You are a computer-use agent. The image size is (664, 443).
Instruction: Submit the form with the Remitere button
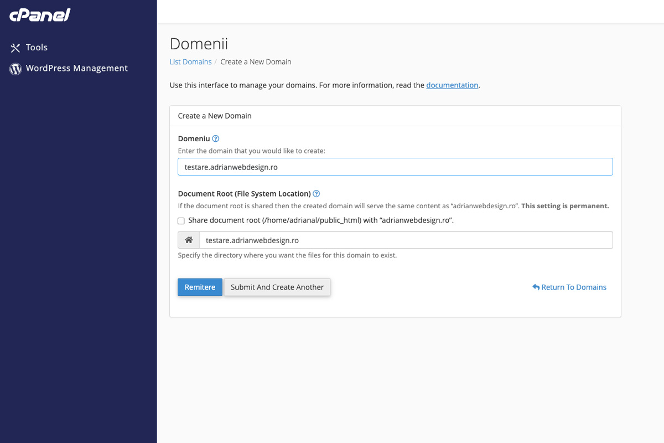200,287
